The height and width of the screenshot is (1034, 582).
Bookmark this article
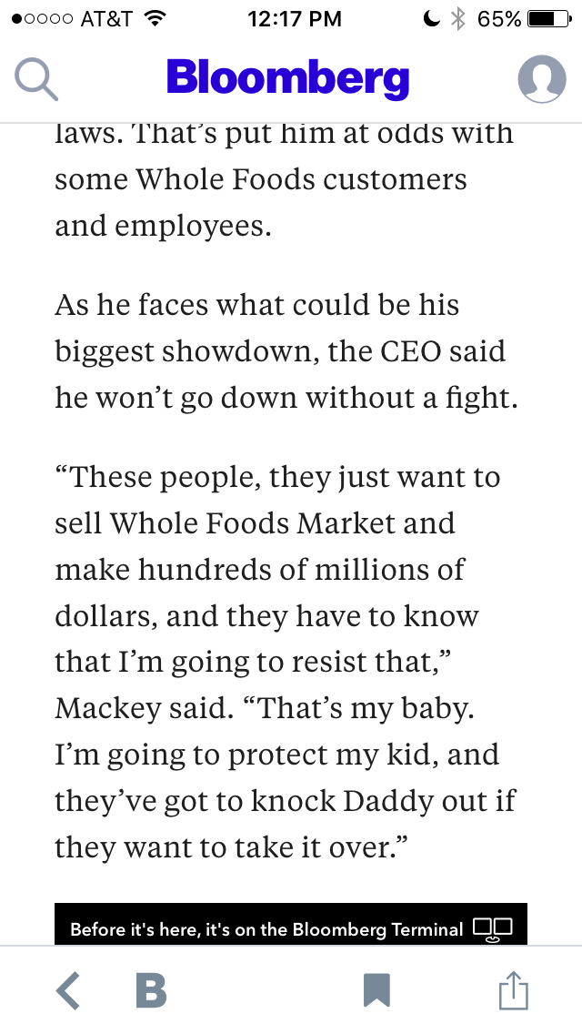[376, 990]
